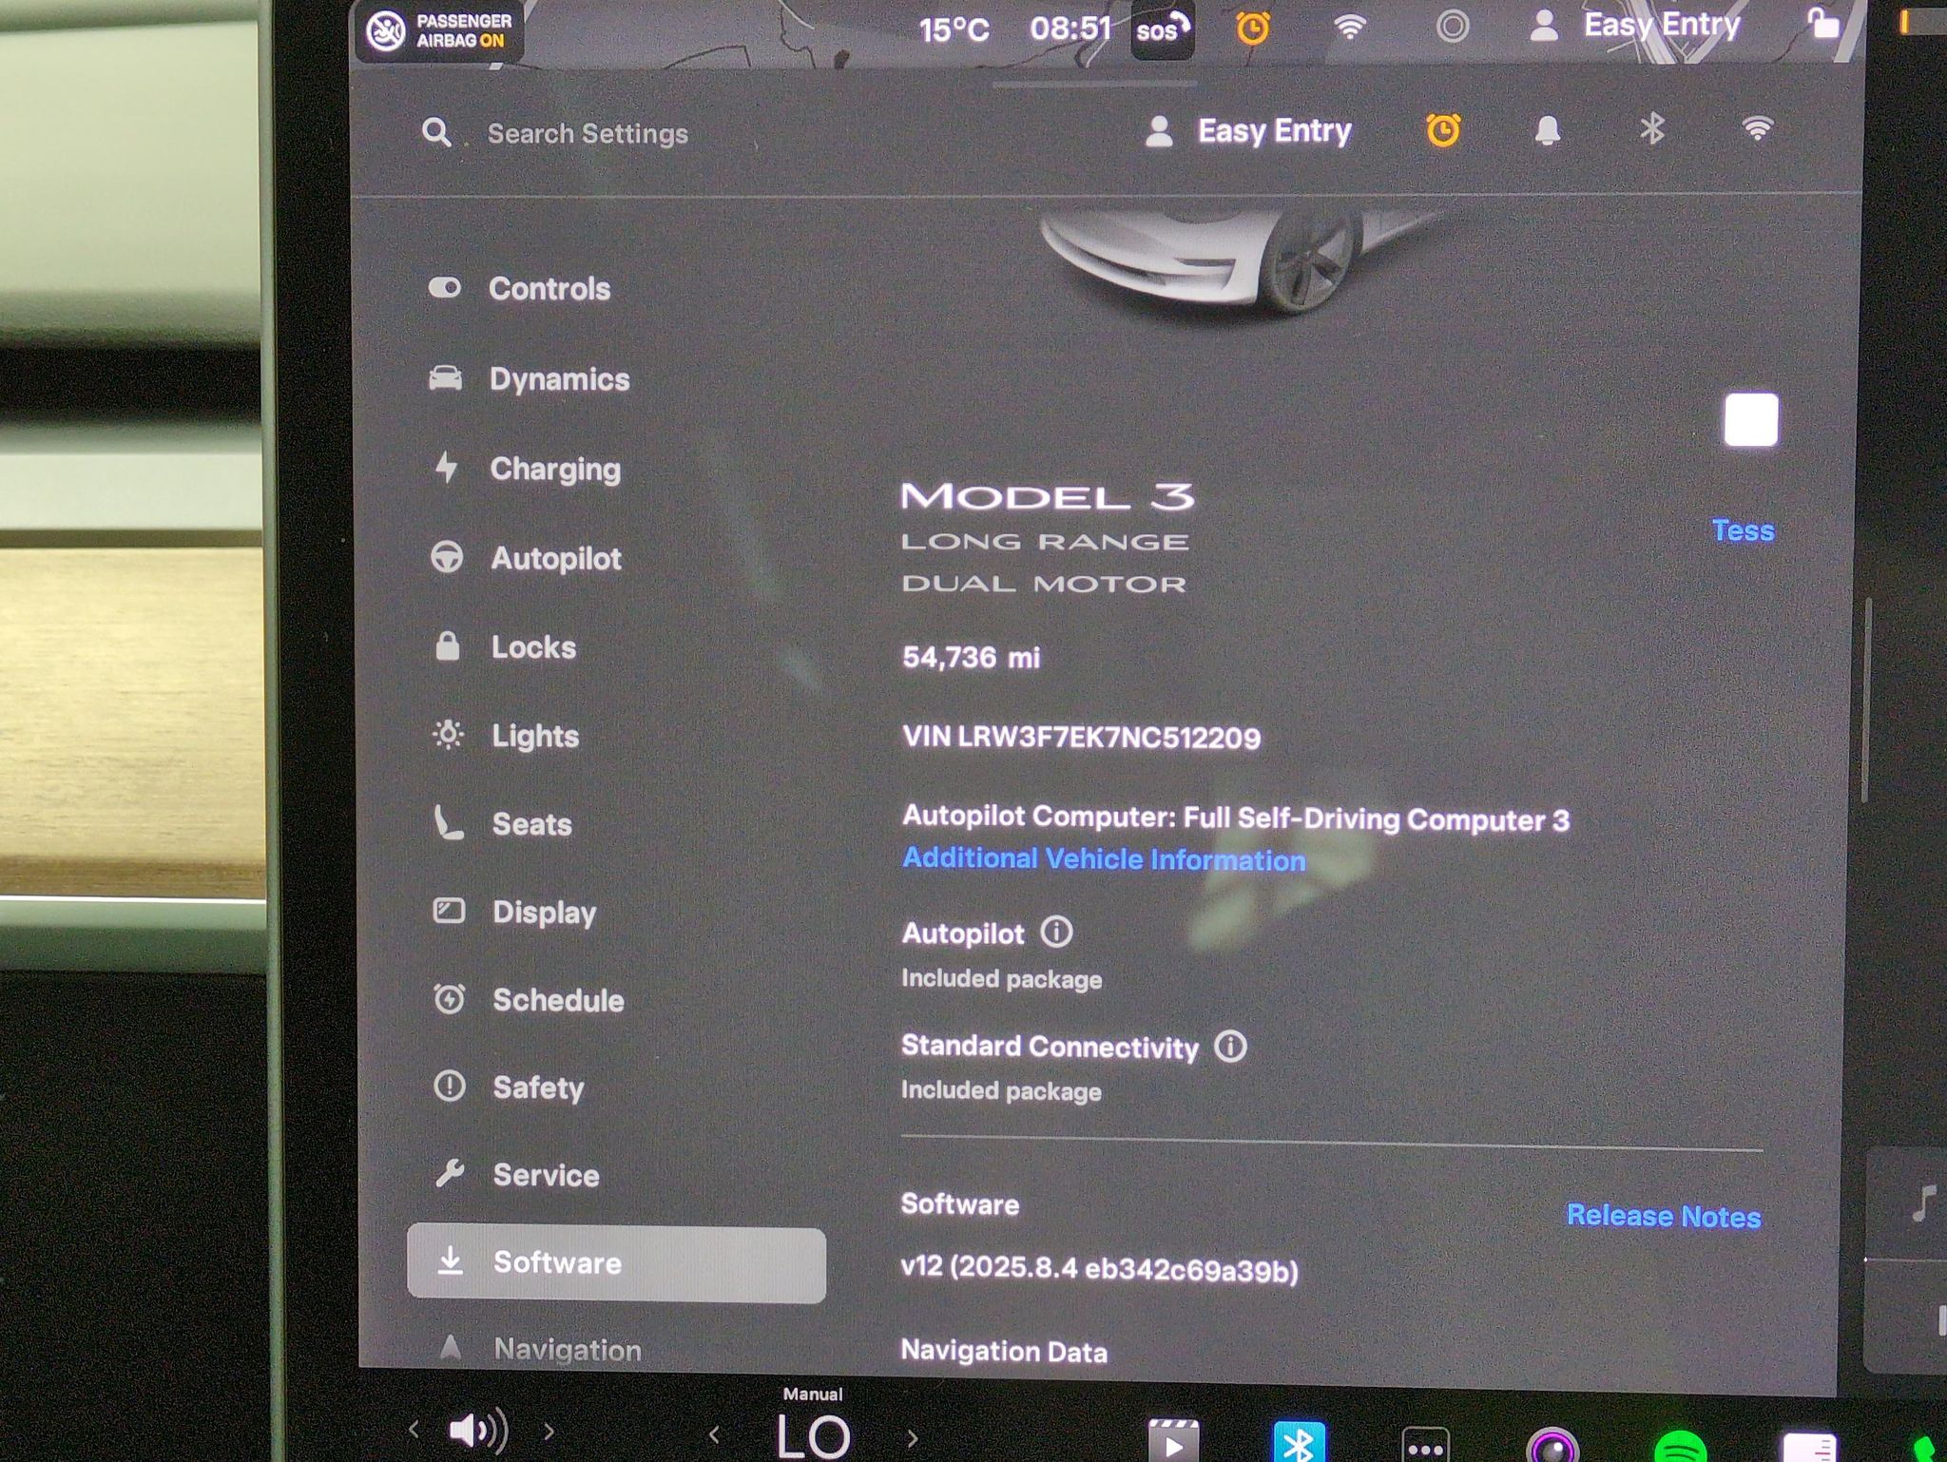Raise cabin temperature with right chevron

(x=913, y=1437)
